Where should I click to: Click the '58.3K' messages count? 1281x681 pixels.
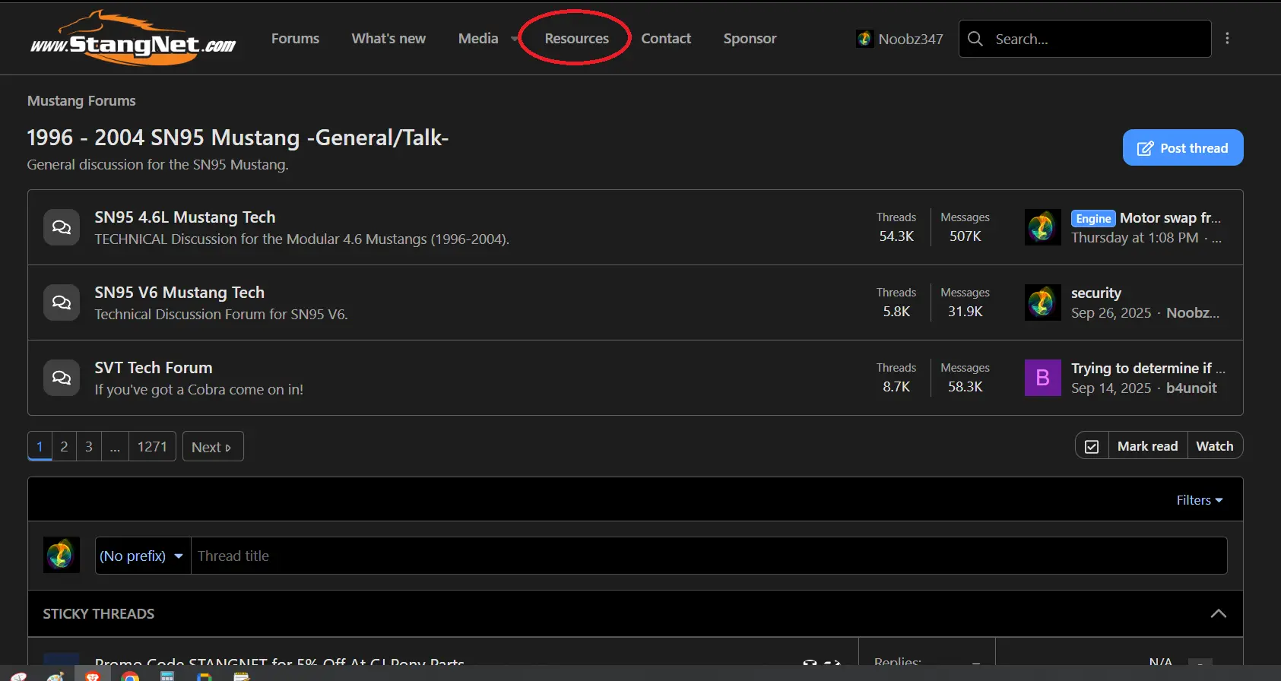[x=965, y=387]
